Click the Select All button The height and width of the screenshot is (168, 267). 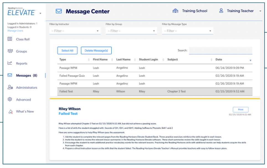(67, 51)
